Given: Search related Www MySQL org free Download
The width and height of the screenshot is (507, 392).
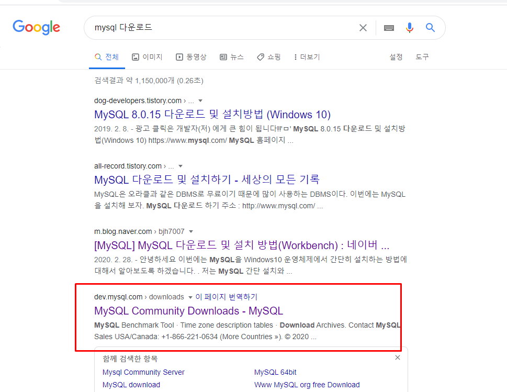Looking at the screenshot, I should 307,385.
